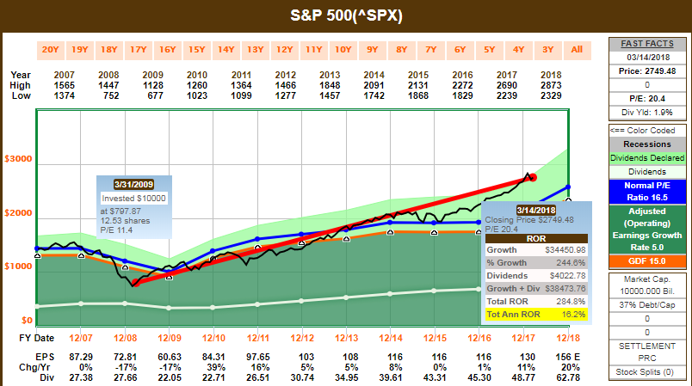Toggle the Normal P/E Ratio 16.5 line

647,191
